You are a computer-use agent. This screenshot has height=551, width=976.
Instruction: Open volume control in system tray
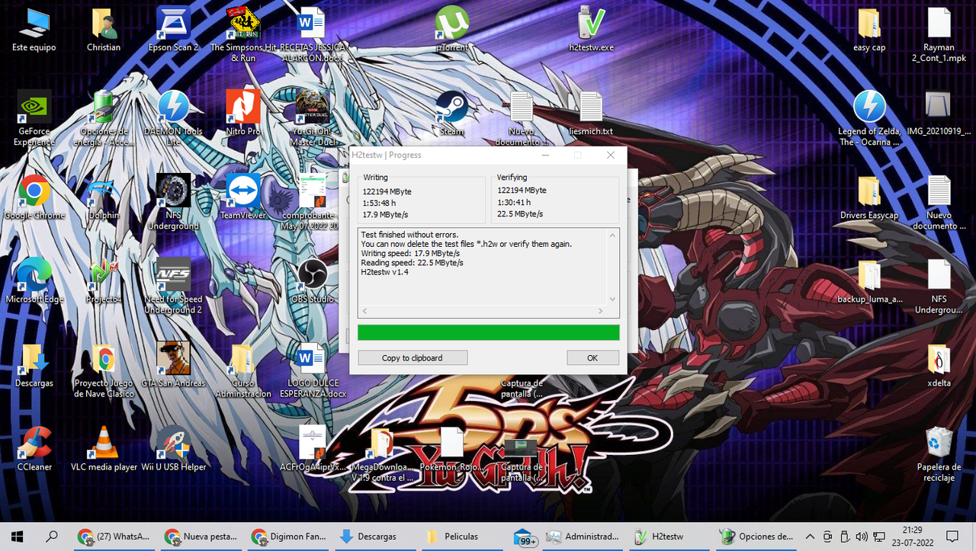tap(862, 537)
